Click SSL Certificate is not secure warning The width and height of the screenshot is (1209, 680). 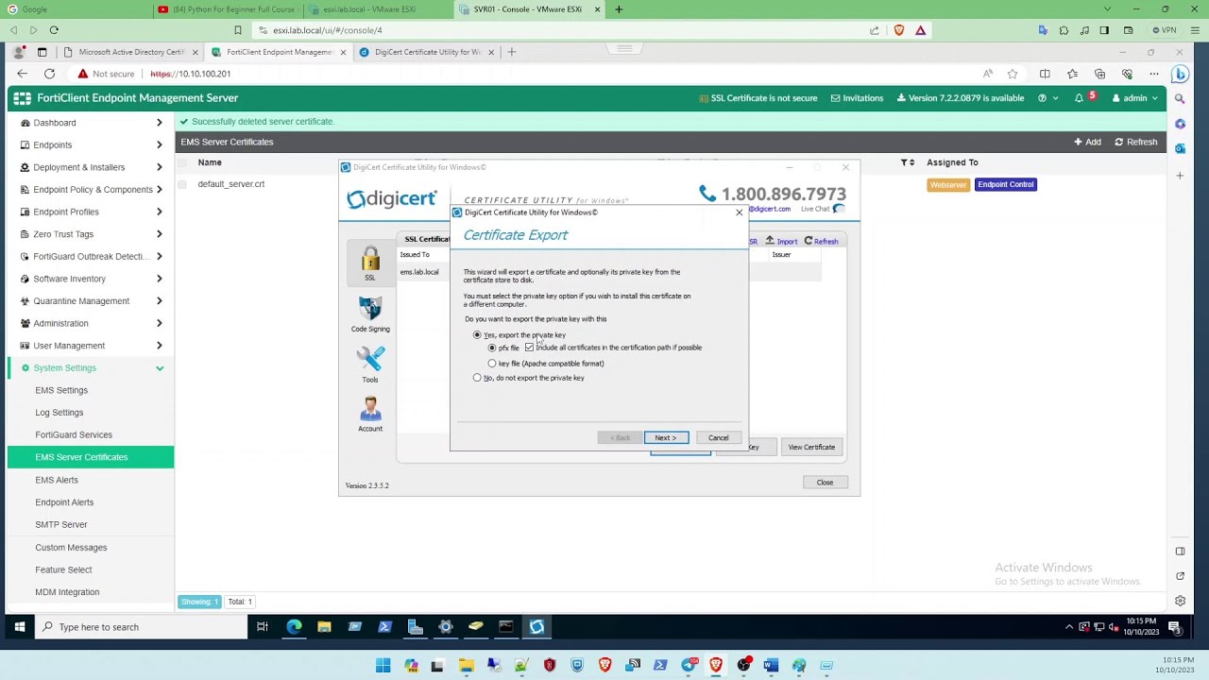coord(758,98)
